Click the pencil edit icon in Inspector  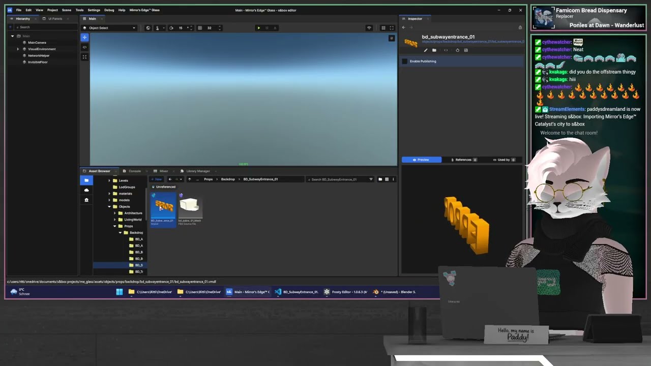point(426,50)
